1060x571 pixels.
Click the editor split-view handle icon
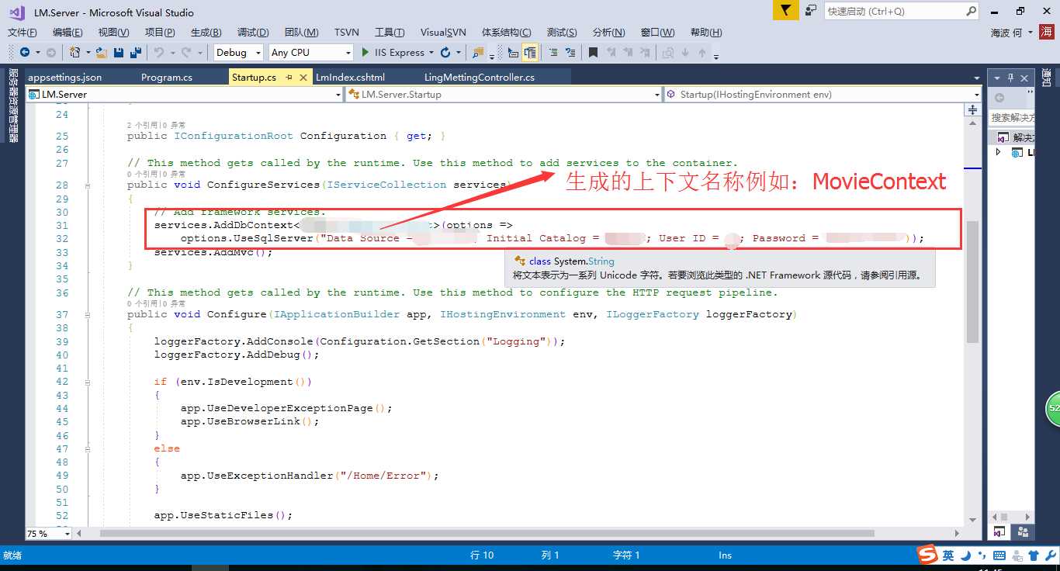[x=973, y=110]
